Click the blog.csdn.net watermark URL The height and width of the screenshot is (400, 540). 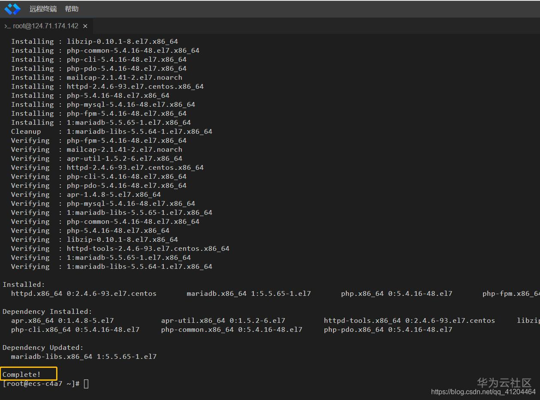click(x=483, y=392)
